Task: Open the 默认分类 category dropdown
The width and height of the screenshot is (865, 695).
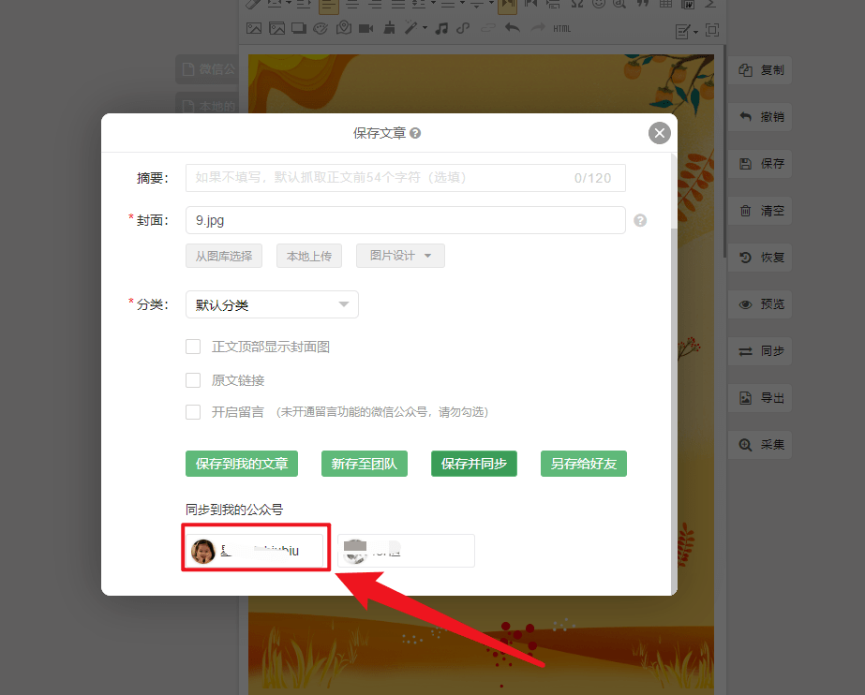Action: 272,304
